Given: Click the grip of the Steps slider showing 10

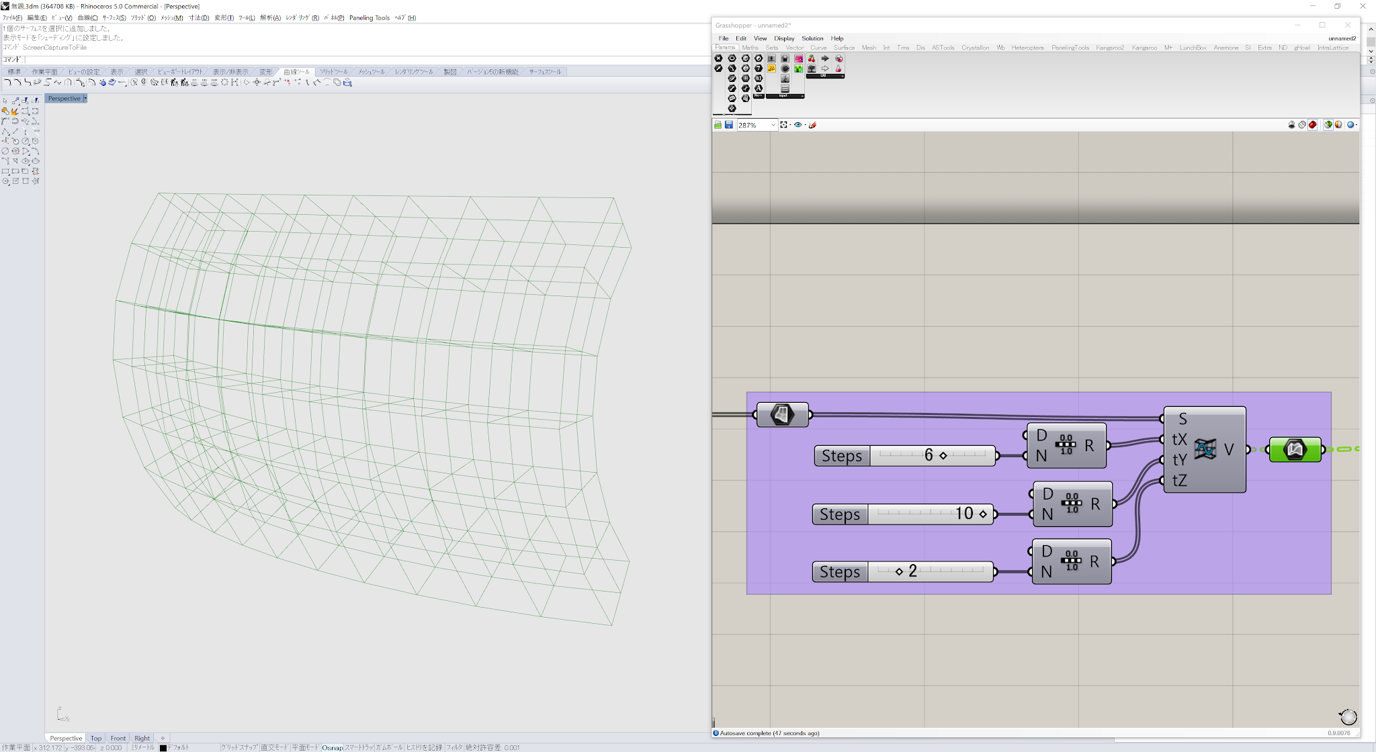Looking at the screenshot, I should point(984,514).
